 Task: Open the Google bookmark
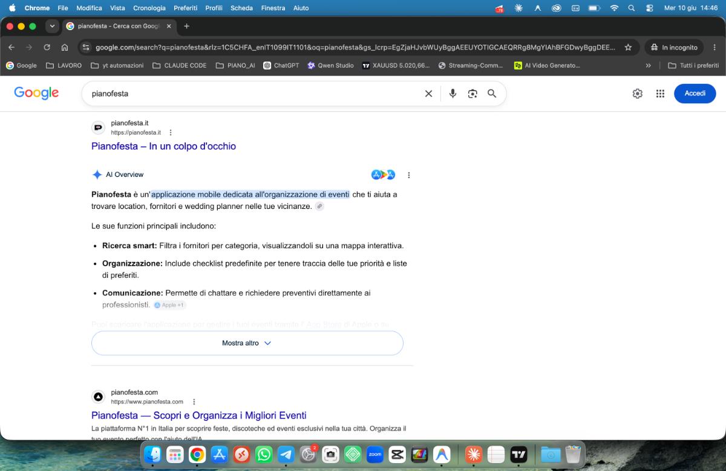pos(21,65)
